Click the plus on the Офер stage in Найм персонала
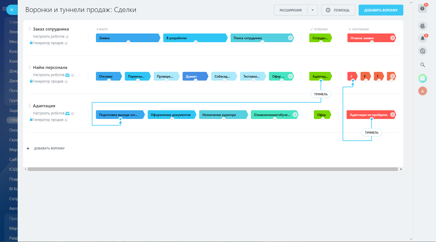The height and width of the screenshot is (242, 436). coord(290,76)
